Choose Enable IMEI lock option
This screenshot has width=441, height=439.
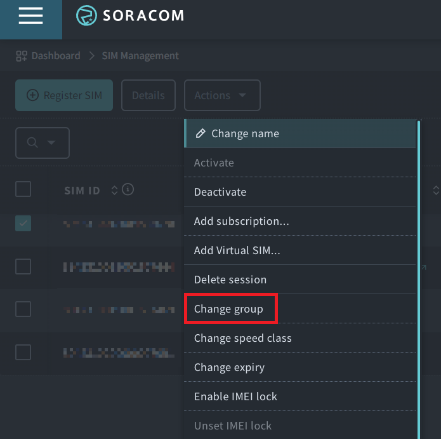click(x=235, y=396)
